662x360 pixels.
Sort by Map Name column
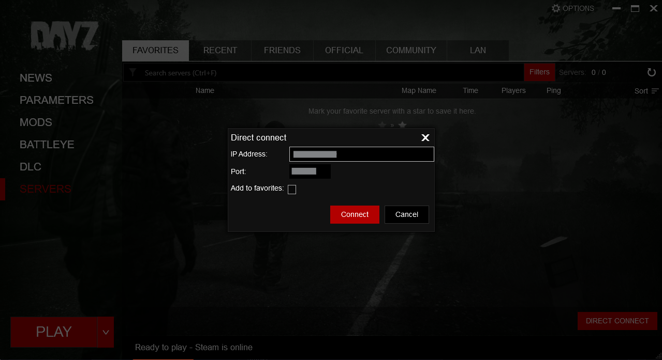(419, 90)
